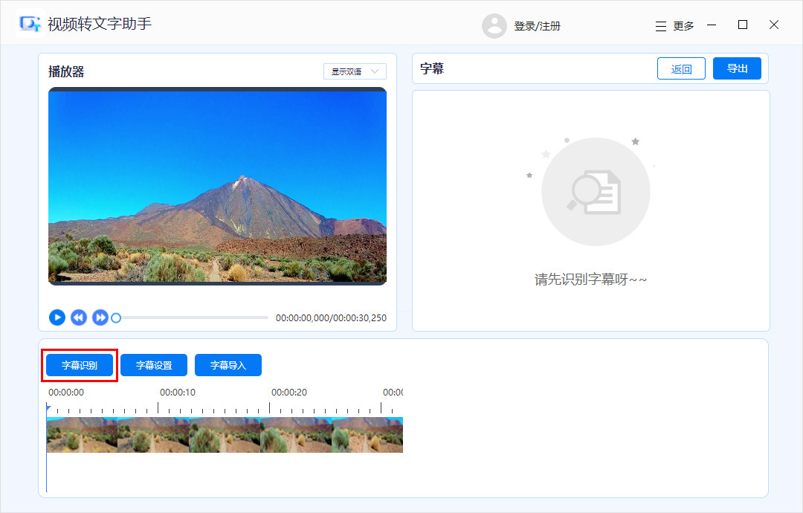Image resolution: width=803 pixels, height=513 pixels.
Task: Import subtitles via 字幕导入
Action: click(228, 365)
